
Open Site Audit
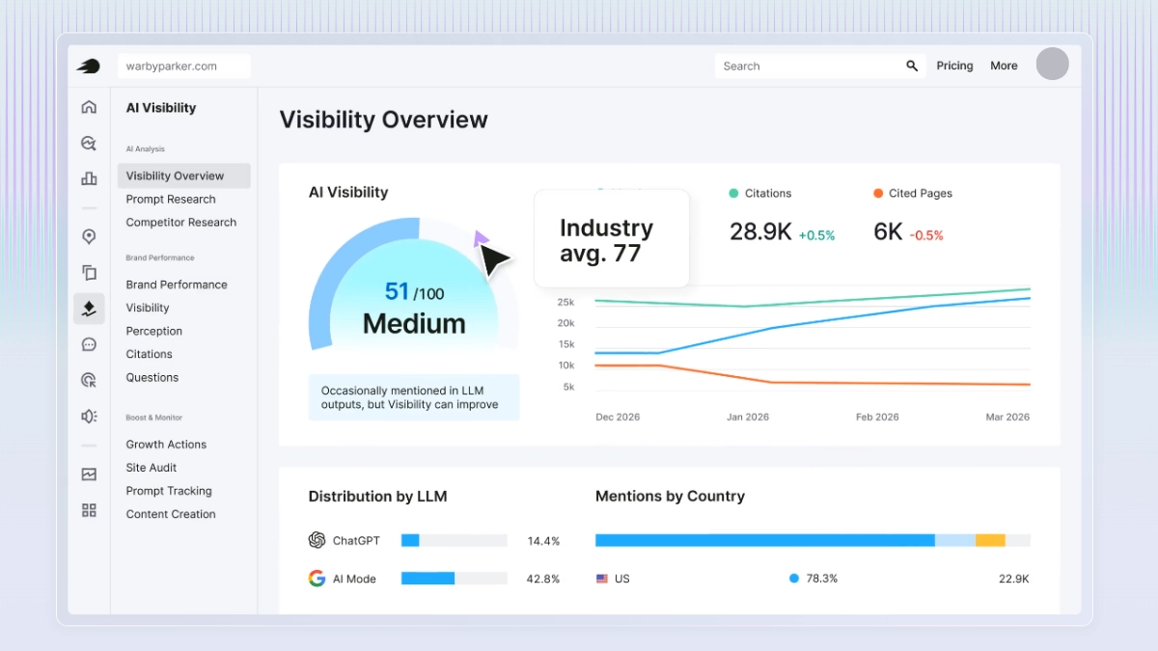click(x=152, y=467)
